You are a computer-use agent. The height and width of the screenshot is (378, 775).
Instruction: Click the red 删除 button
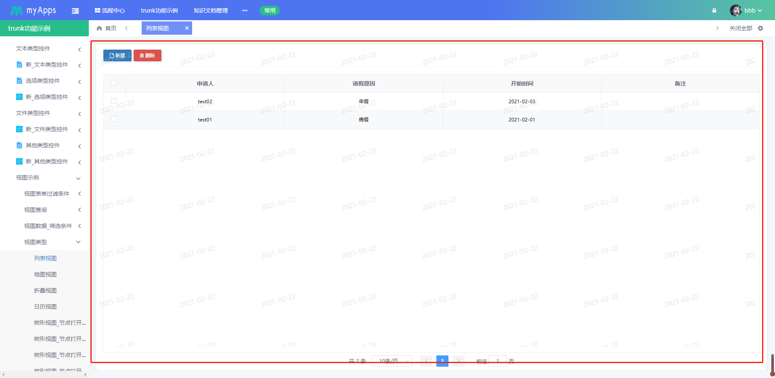[147, 56]
